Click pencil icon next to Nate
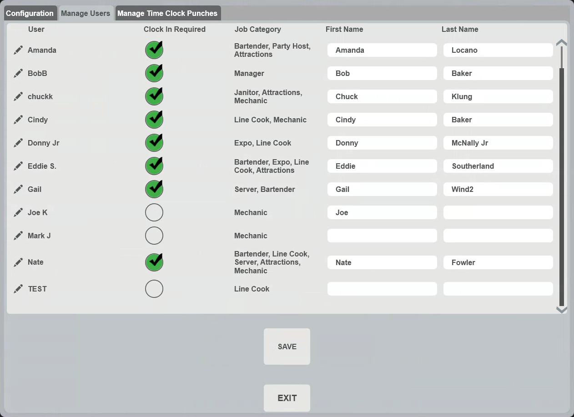574x417 pixels. [x=18, y=262]
